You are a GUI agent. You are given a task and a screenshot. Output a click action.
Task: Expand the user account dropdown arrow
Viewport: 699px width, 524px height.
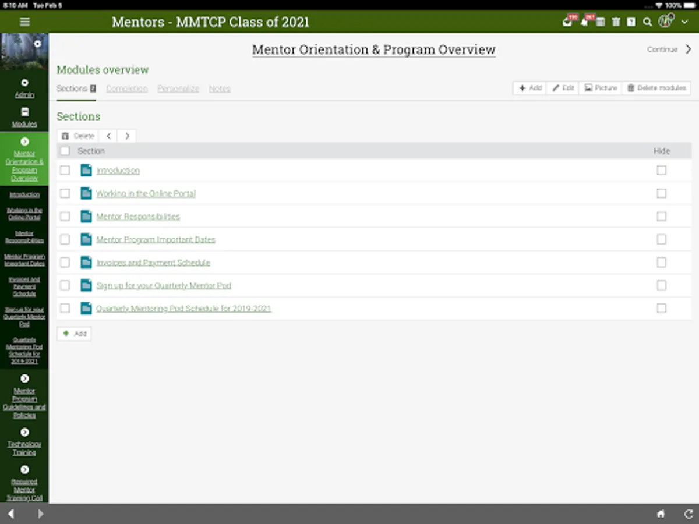pos(684,22)
